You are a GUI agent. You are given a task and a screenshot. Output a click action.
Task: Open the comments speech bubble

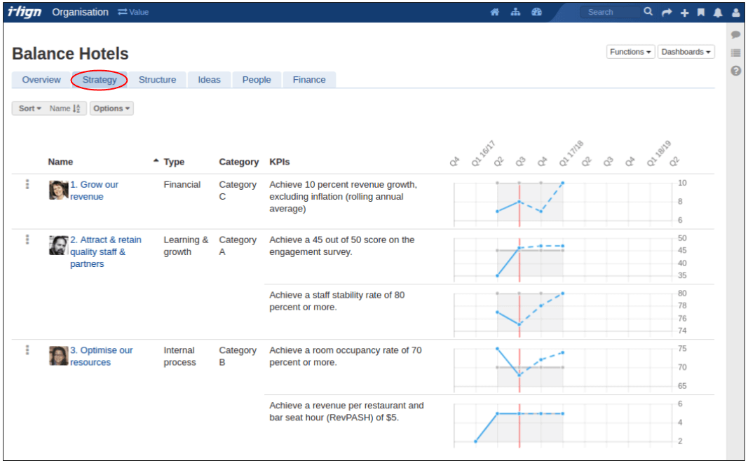(735, 34)
